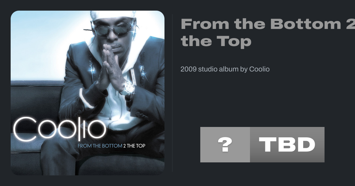
Task: Click "the Top" second heading line
Action: point(216,42)
